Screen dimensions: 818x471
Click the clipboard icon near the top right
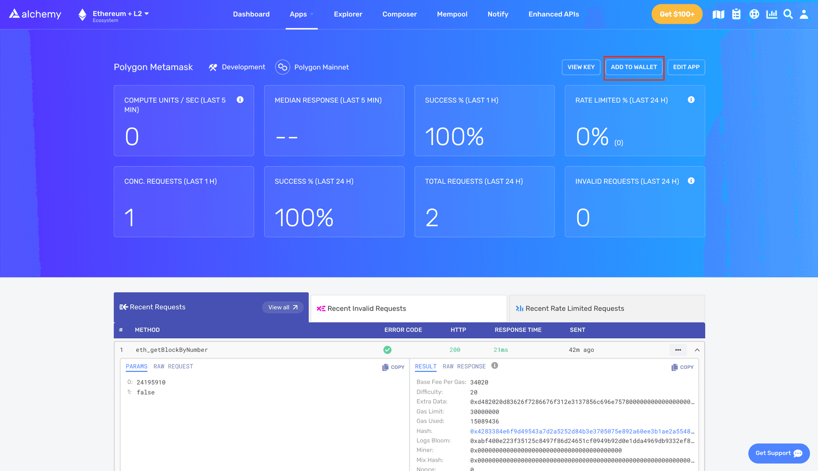[736, 14]
